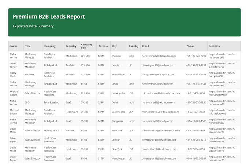Open LinkedIn URL ending nehaverma48
This screenshot has width=249, height=168.
(222, 56)
